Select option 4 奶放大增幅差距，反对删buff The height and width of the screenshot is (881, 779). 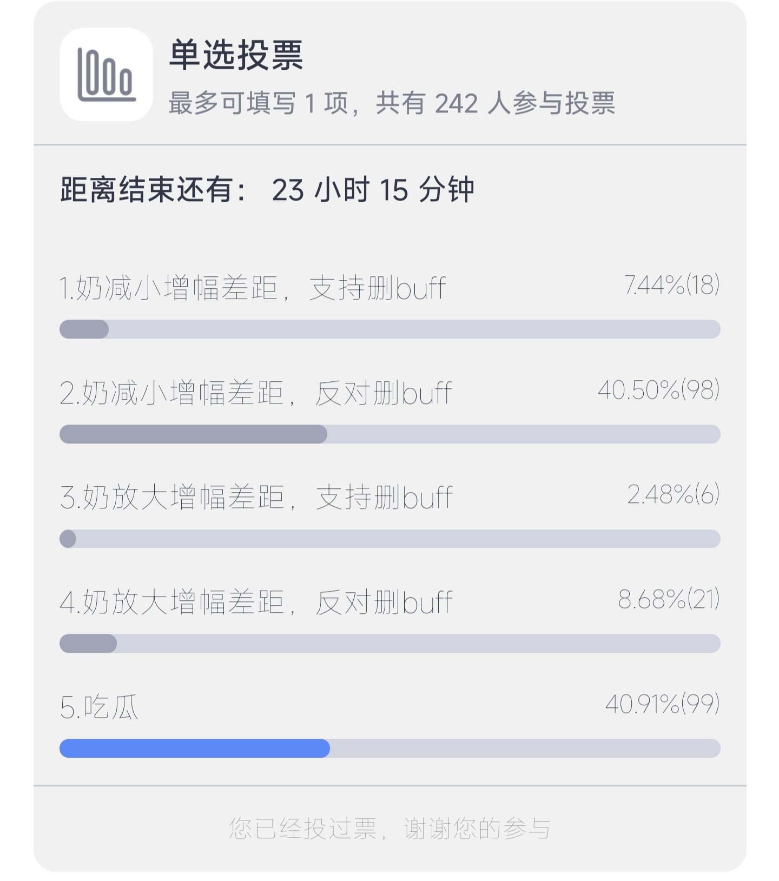coord(256,602)
